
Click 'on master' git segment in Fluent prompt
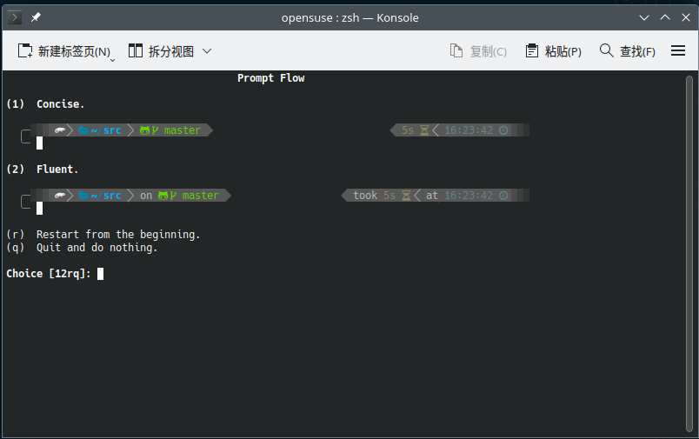pos(179,196)
